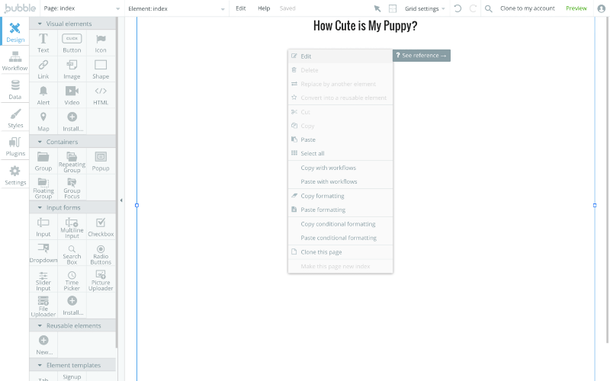Open the Data tab
This screenshot has height=381, width=610.
point(15,89)
